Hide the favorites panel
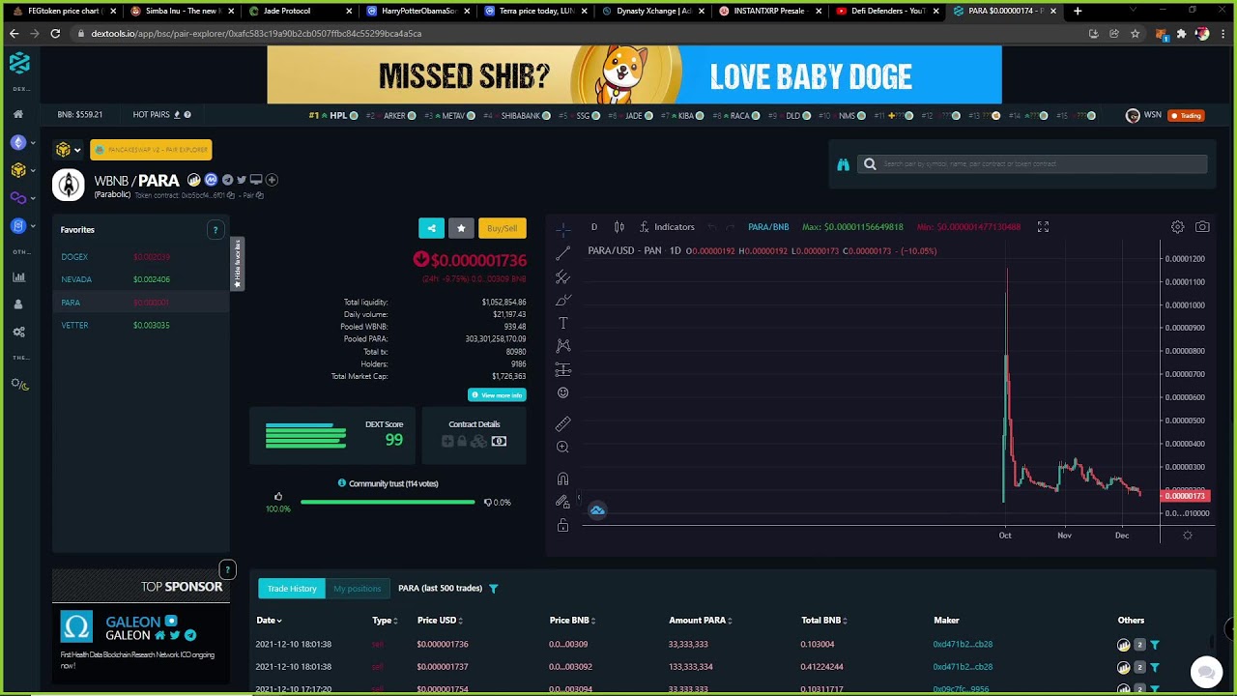This screenshot has height=696, width=1237. pos(238,265)
